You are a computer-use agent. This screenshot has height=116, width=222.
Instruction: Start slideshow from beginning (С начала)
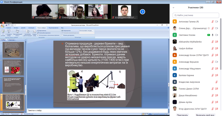pyautogui.click(x=3, y=33)
